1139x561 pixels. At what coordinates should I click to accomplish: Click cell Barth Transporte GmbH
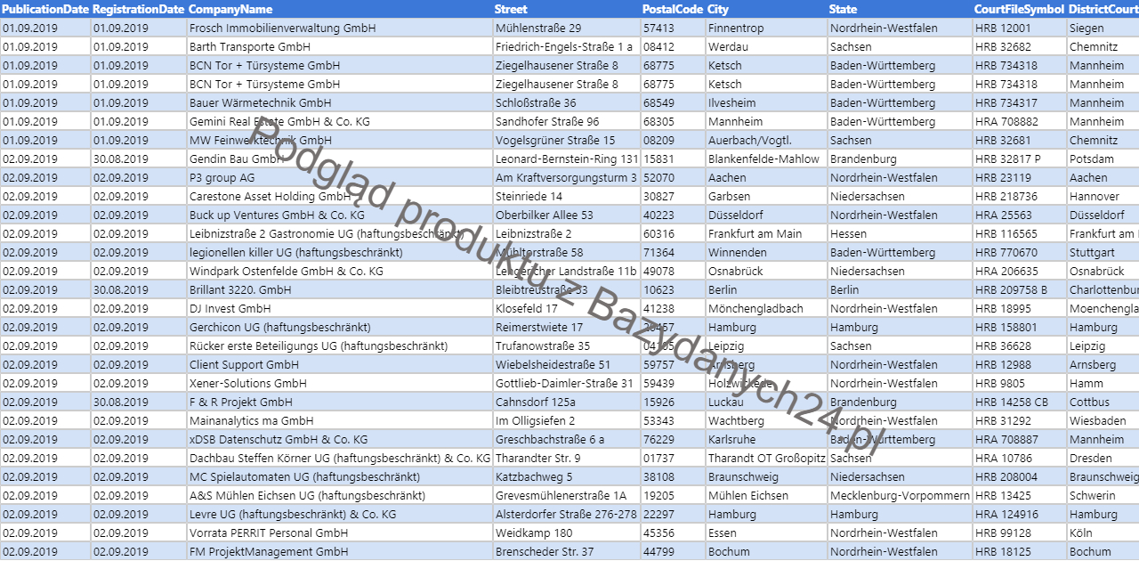pos(340,46)
